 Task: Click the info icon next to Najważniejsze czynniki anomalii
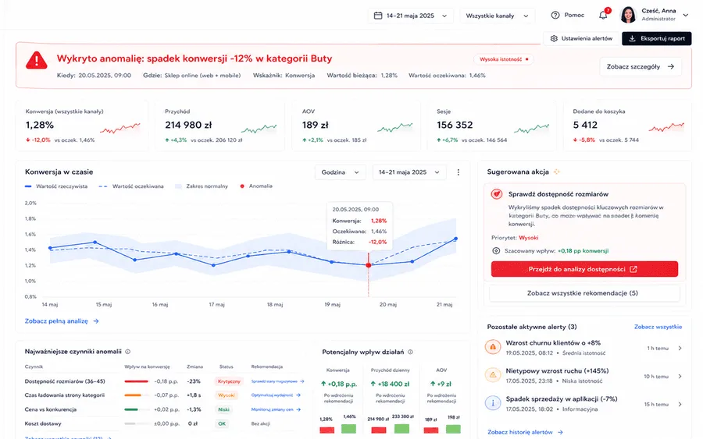click(x=128, y=352)
